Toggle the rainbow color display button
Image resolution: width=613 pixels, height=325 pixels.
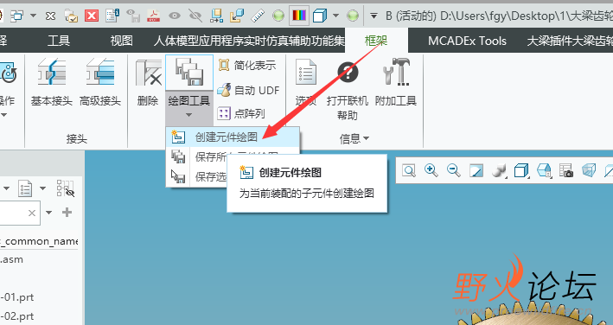coord(299,16)
